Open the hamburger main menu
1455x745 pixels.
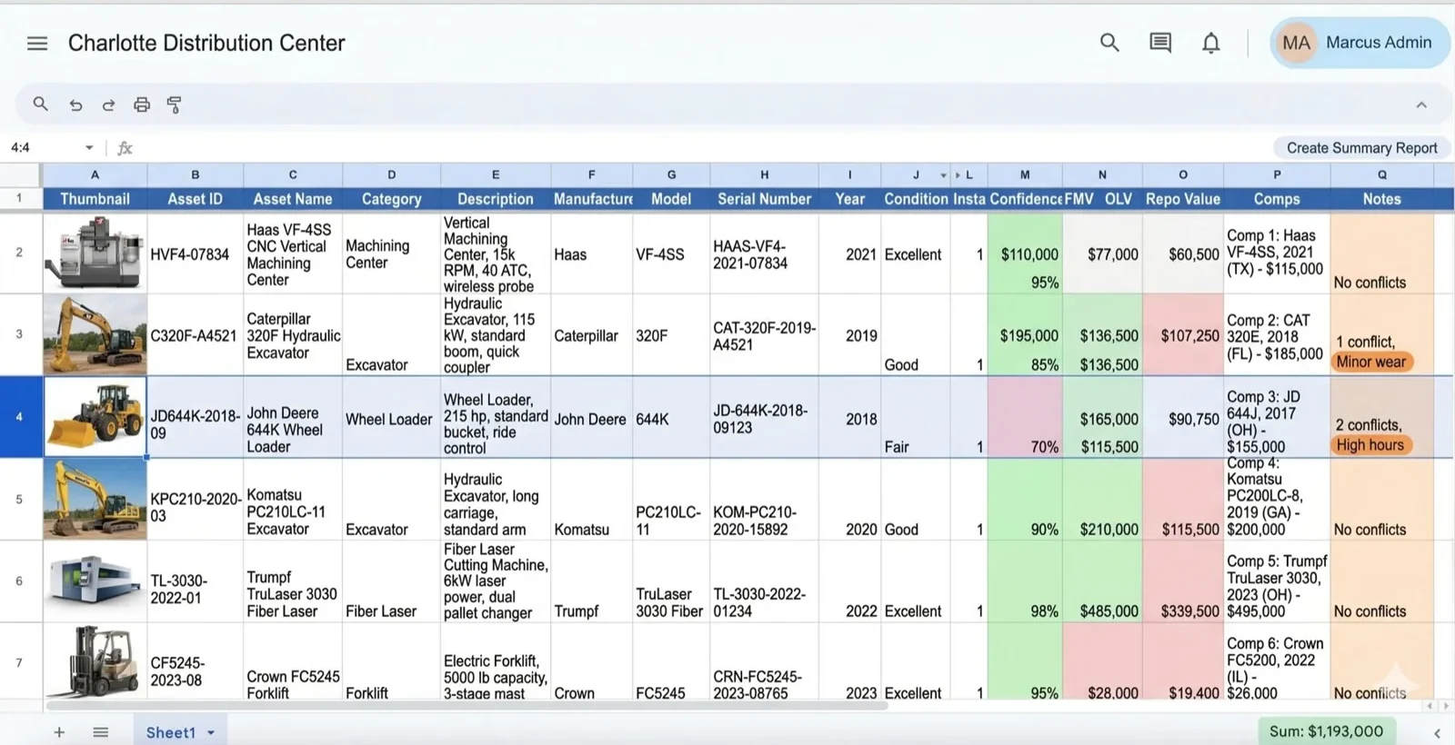37,43
